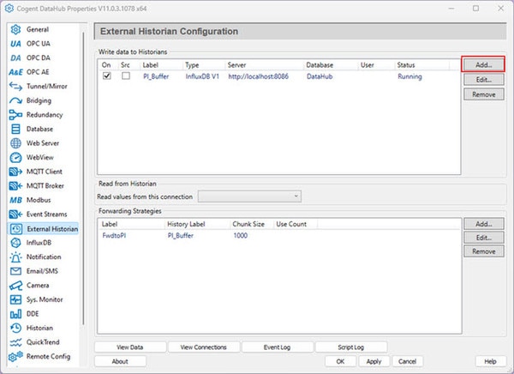The width and height of the screenshot is (514, 374).
Task: Check the Src checkbox for PI_Buffer
Action: point(126,75)
